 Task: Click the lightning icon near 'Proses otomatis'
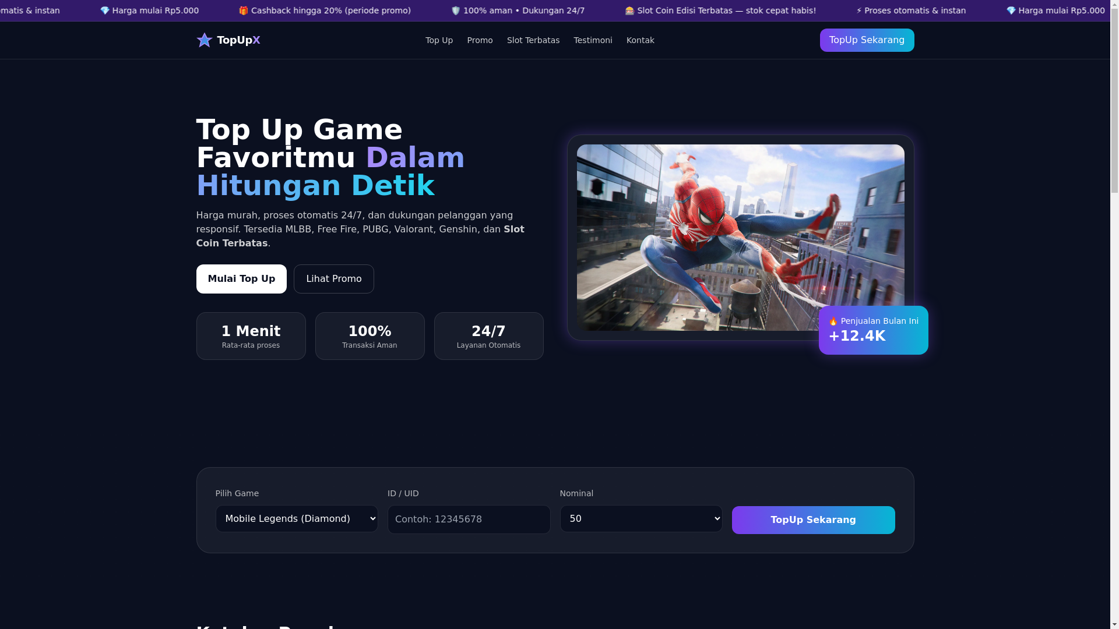[859, 10]
